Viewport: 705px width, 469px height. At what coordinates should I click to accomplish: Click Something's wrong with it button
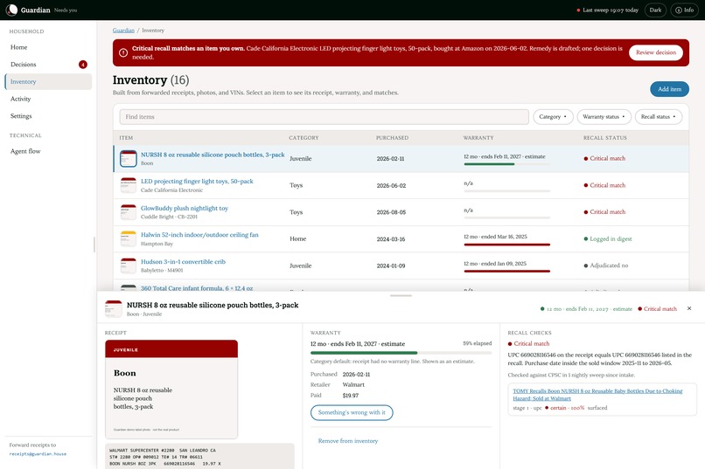pyautogui.click(x=352, y=412)
